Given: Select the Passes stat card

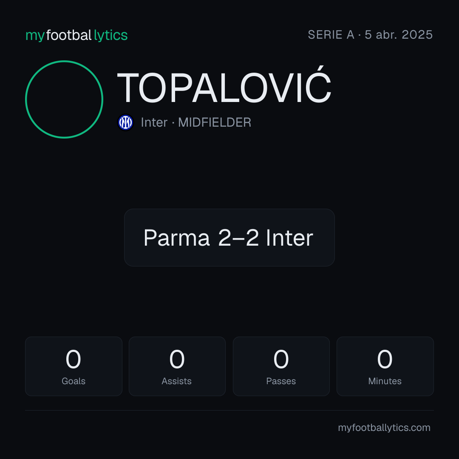Looking at the screenshot, I should pos(281,366).
